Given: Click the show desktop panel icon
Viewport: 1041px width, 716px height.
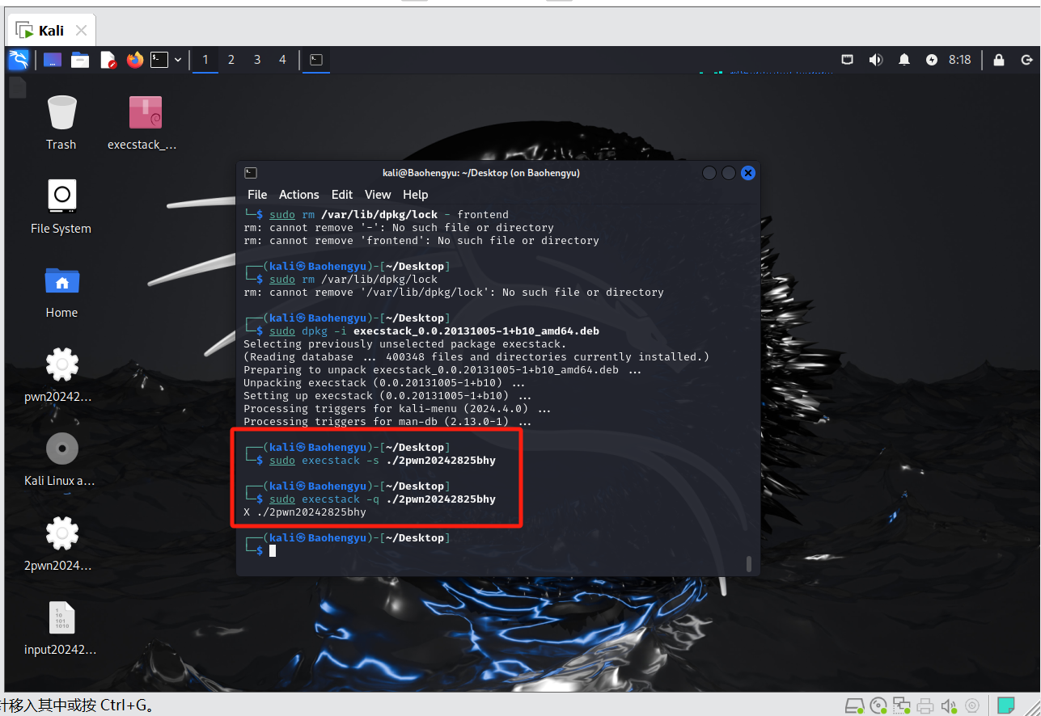Looking at the screenshot, I should pos(53,59).
